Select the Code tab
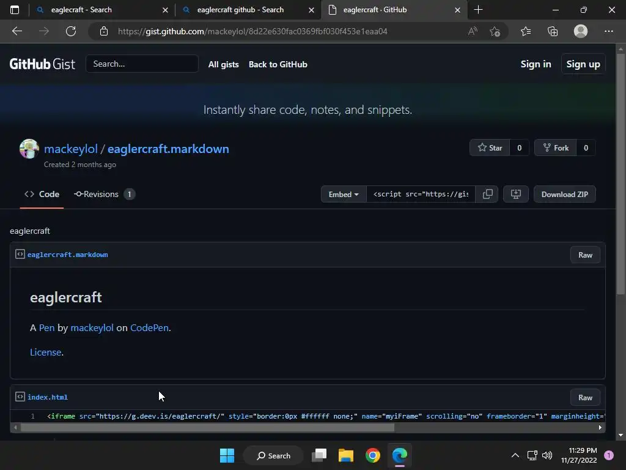Viewport: 626px width, 470px height. tap(42, 194)
